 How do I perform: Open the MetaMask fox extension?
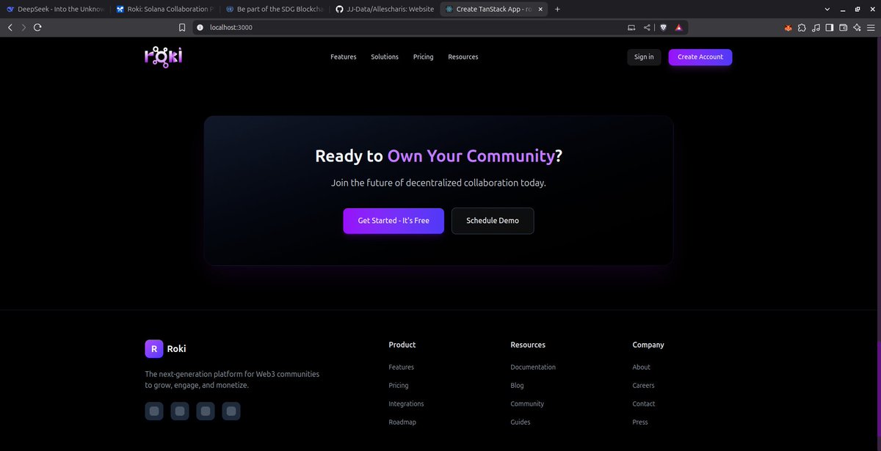click(788, 27)
